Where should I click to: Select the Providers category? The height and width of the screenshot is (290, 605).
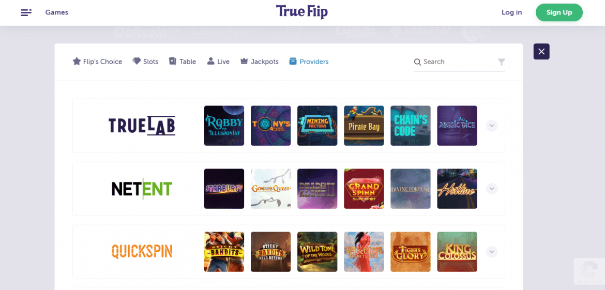click(x=309, y=62)
